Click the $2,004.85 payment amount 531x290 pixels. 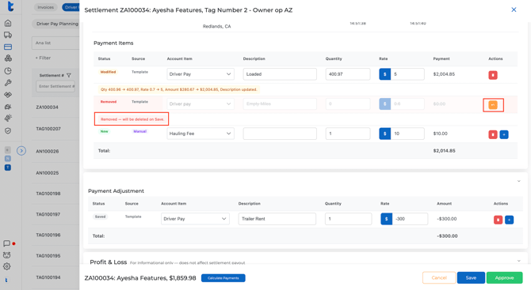pos(444,74)
